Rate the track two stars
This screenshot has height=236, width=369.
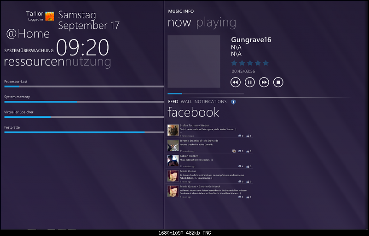click(242, 63)
